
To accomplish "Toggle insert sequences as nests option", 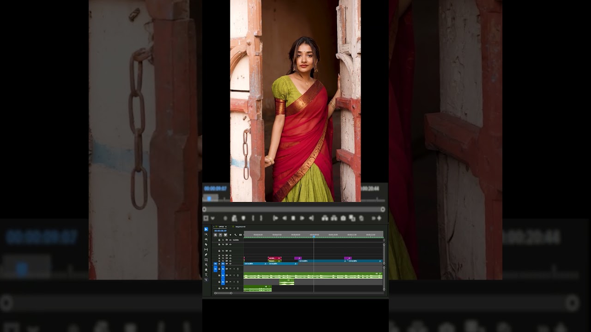I will pyautogui.click(x=215, y=235).
